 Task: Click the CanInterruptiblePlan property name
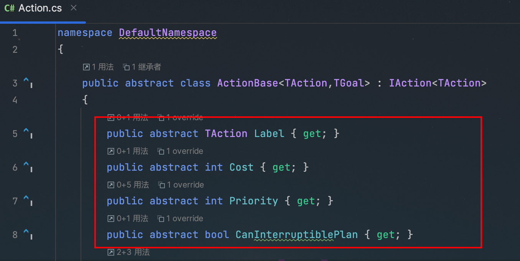(296, 235)
